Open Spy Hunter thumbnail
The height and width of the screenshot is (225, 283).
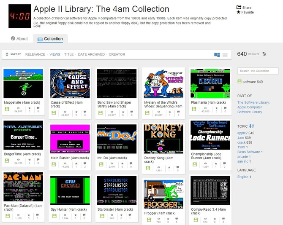70,190
